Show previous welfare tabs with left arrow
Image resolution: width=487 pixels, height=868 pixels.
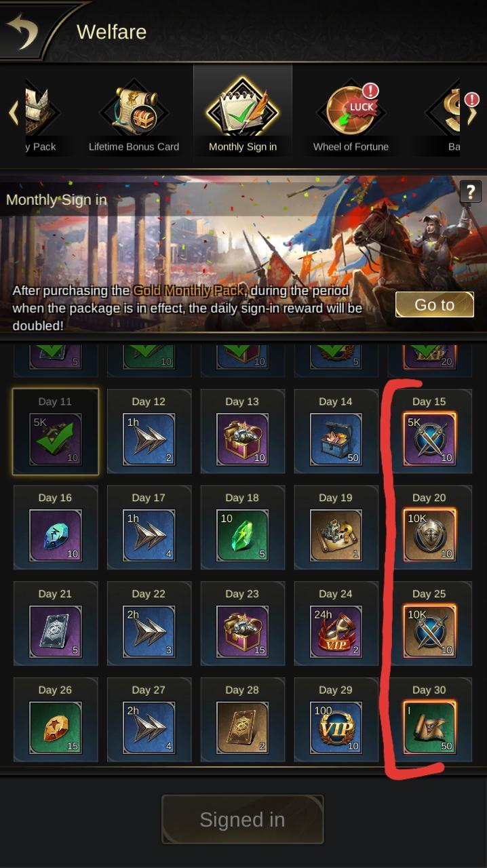[x=14, y=113]
